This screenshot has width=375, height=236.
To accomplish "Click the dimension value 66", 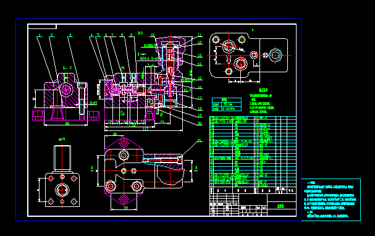I will 67,124.
